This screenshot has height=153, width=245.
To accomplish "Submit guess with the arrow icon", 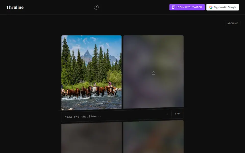I will click(167, 114).
